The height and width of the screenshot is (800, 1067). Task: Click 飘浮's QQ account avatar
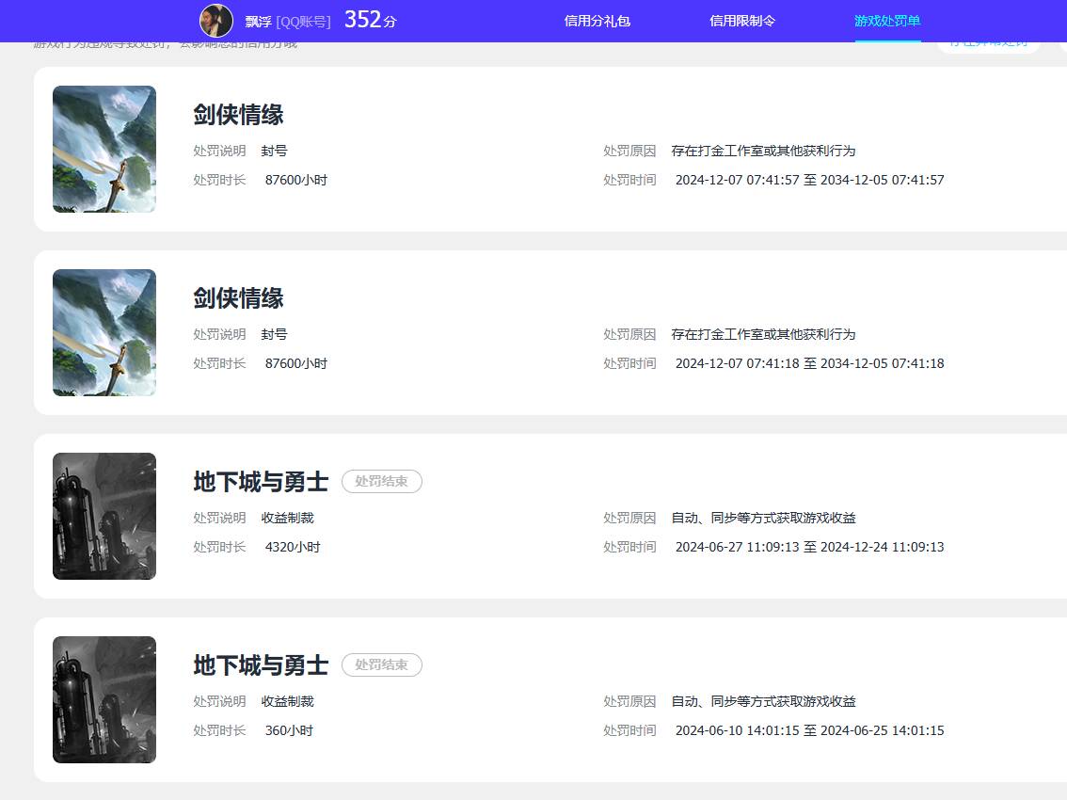[x=216, y=20]
